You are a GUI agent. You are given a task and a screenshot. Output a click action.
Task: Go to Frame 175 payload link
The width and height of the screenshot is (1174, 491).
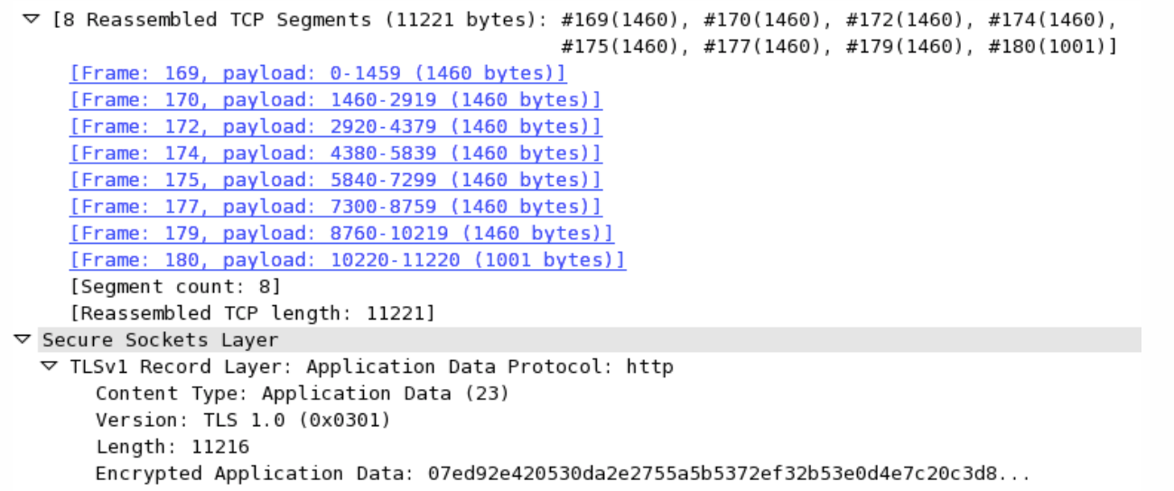point(335,181)
